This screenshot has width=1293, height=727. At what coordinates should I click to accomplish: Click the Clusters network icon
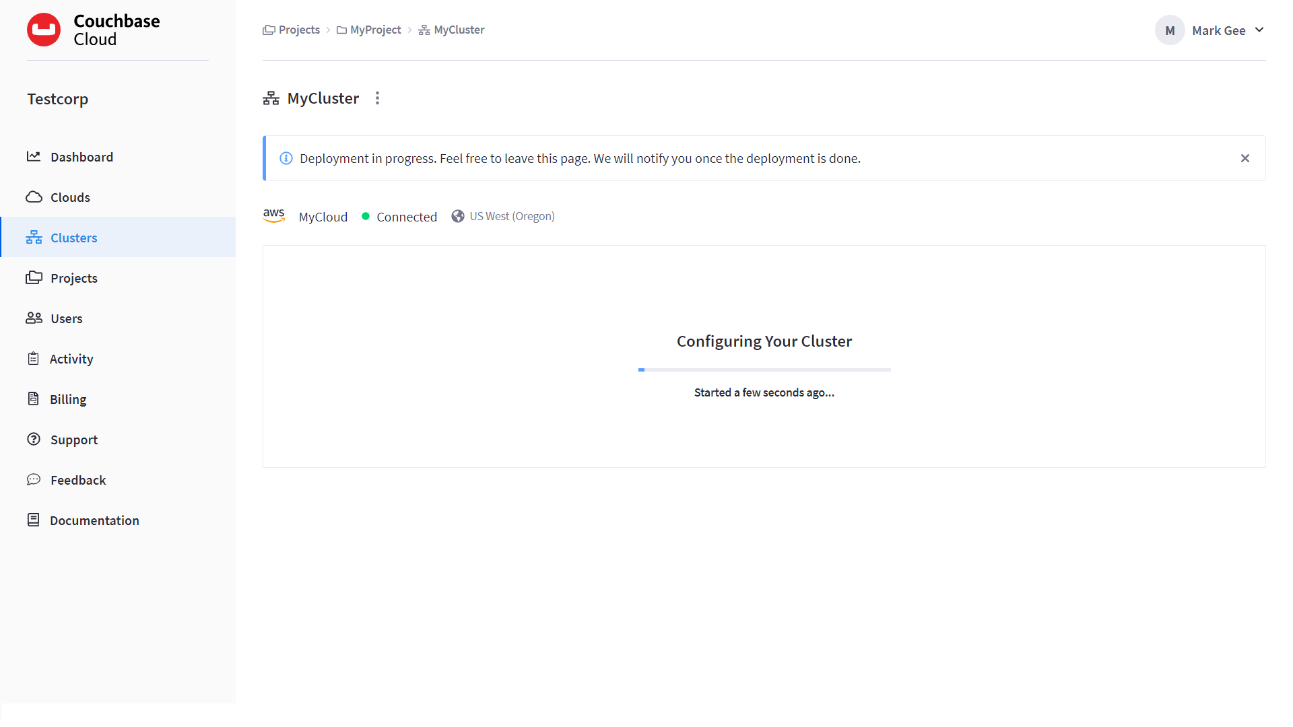(x=34, y=237)
